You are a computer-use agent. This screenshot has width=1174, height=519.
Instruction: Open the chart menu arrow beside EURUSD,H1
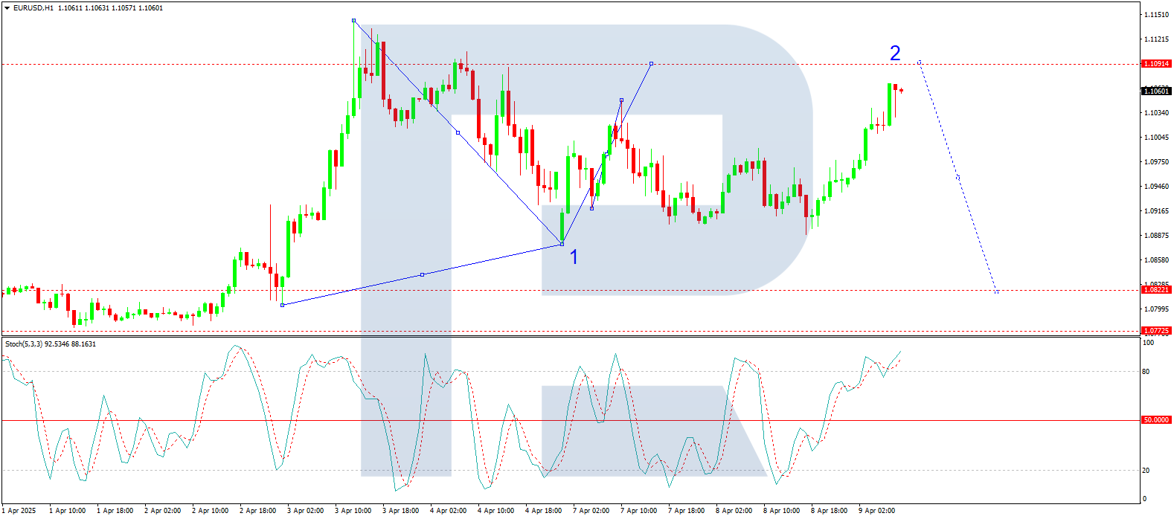[7, 8]
